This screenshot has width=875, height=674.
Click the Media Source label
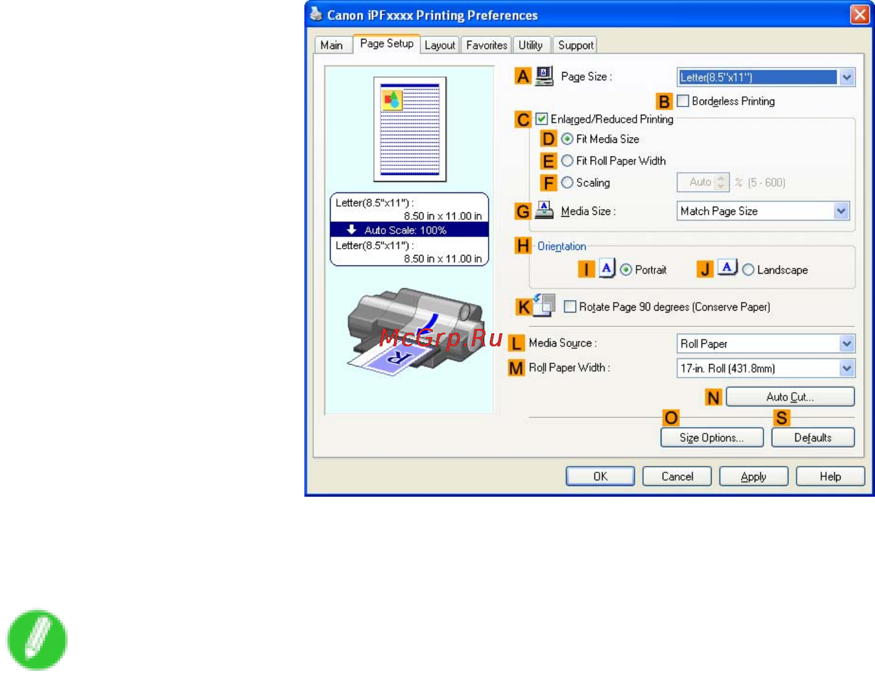tap(562, 343)
